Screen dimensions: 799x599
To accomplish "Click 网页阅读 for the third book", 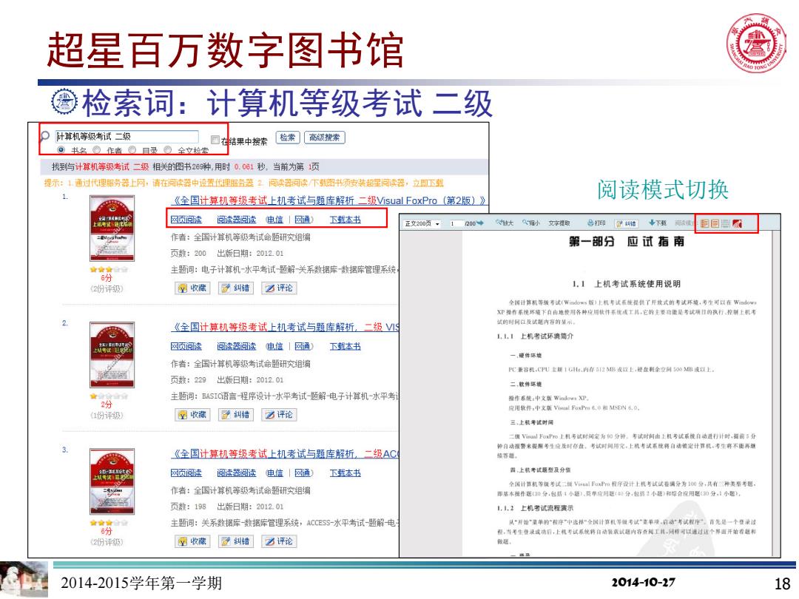I will [186, 473].
